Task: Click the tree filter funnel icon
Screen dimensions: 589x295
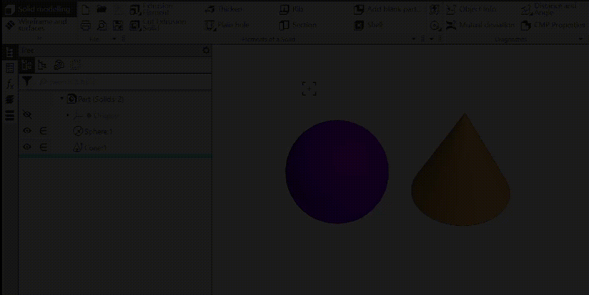Action: [27, 81]
